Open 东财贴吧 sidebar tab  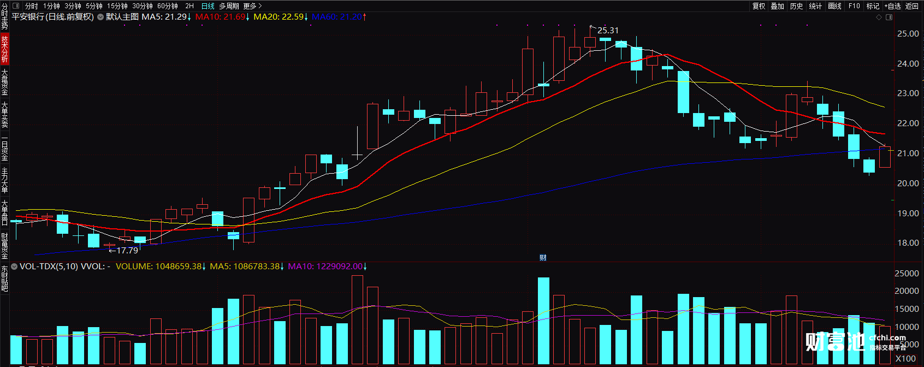[x=4, y=279]
